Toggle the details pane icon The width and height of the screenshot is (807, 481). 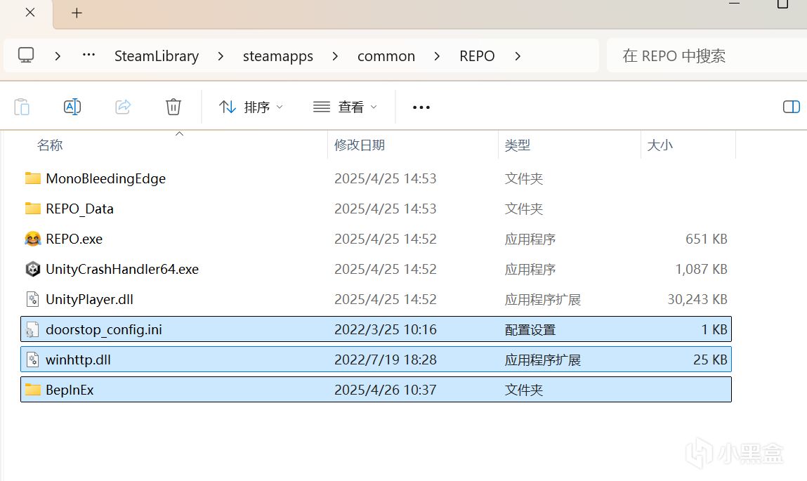(791, 107)
